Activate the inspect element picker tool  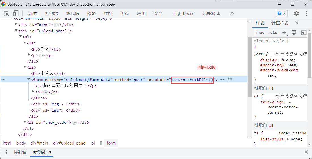[x=7, y=13]
